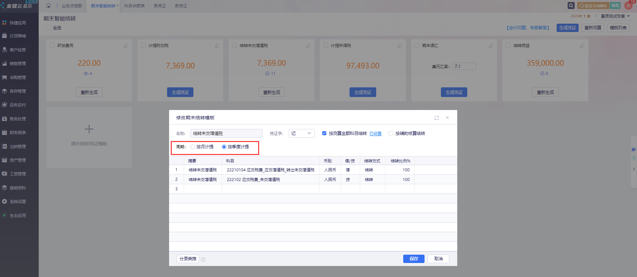
Task: Open 采购管理 sidebar module
Action: tap(14, 77)
